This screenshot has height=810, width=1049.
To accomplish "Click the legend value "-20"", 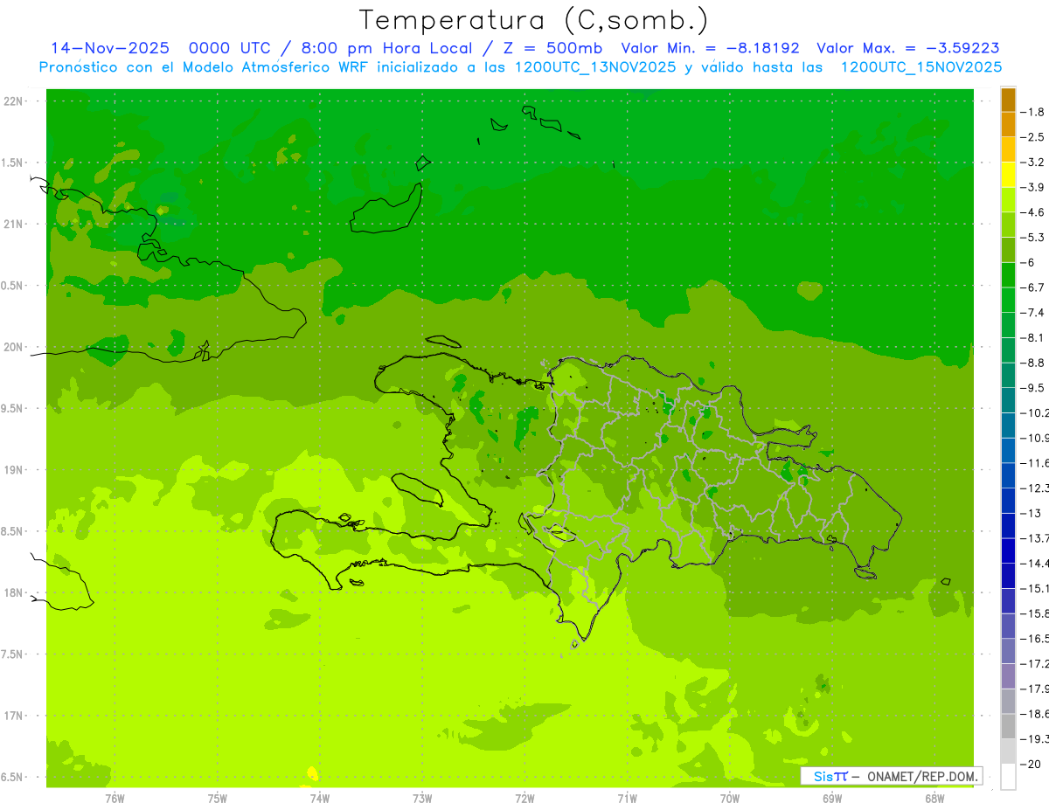I will click(1030, 764).
